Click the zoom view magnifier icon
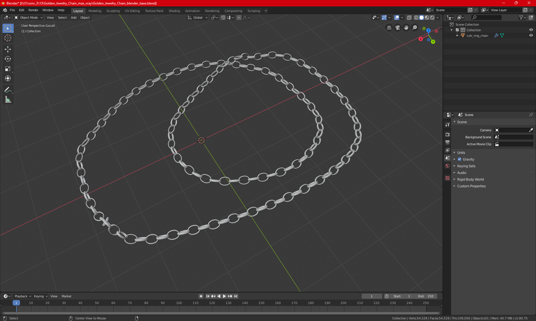This screenshot has height=321, width=536. (415, 28)
